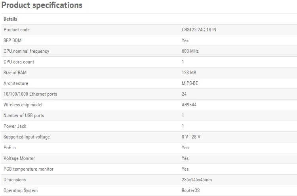Select the 8 V - 28 V voltage value
Viewport: 297px width, 196px height.
(191, 137)
